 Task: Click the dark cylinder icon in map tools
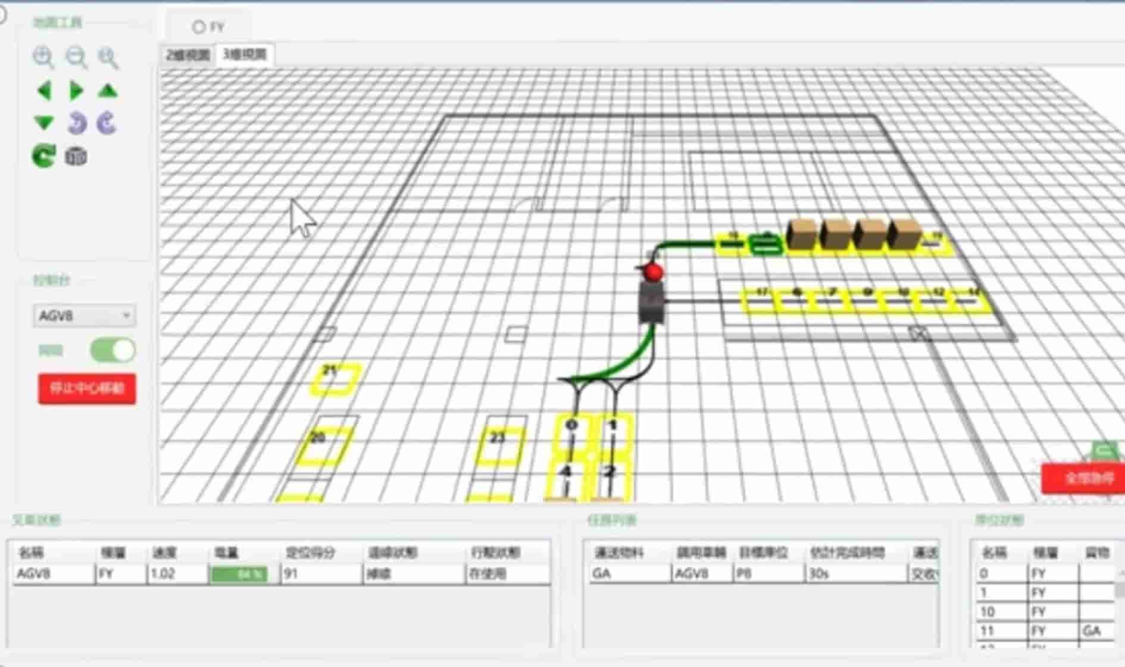[x=76, y=157]
